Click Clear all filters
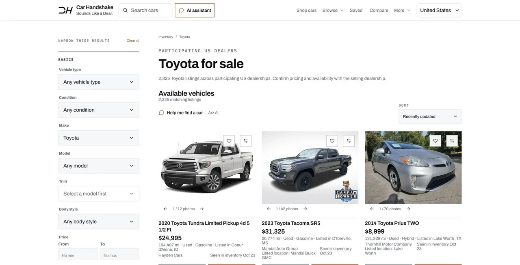The image size is (520, 265). pyautogui.click(x=133, y=41)
